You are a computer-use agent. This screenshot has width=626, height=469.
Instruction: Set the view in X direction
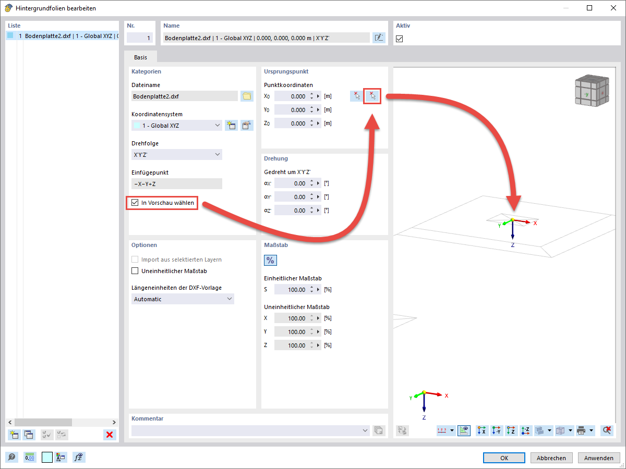(x=481, y=430)
